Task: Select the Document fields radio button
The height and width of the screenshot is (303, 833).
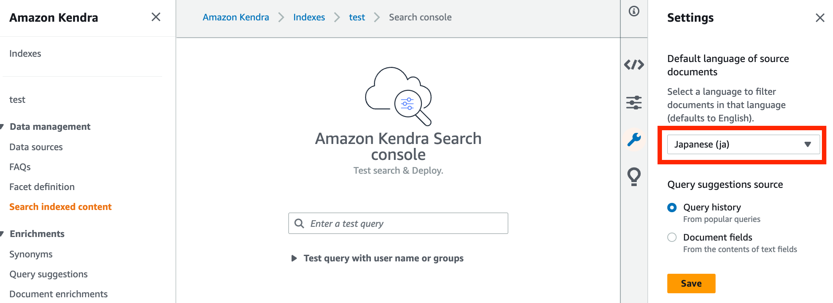Action: point(672,237)
